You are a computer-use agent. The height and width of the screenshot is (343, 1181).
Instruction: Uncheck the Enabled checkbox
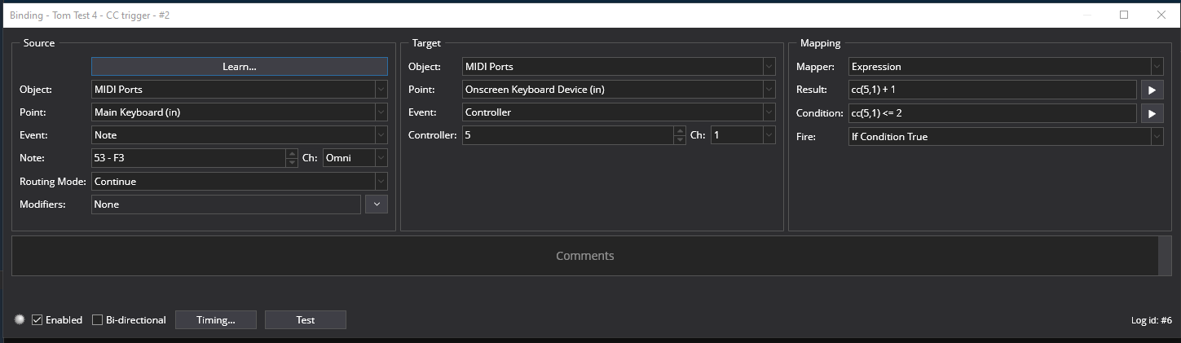[x=37, y=320]
